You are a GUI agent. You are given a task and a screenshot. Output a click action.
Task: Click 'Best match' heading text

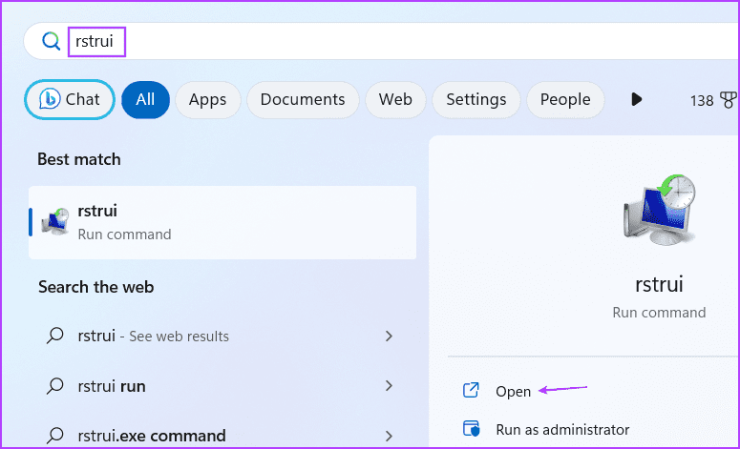79,160
